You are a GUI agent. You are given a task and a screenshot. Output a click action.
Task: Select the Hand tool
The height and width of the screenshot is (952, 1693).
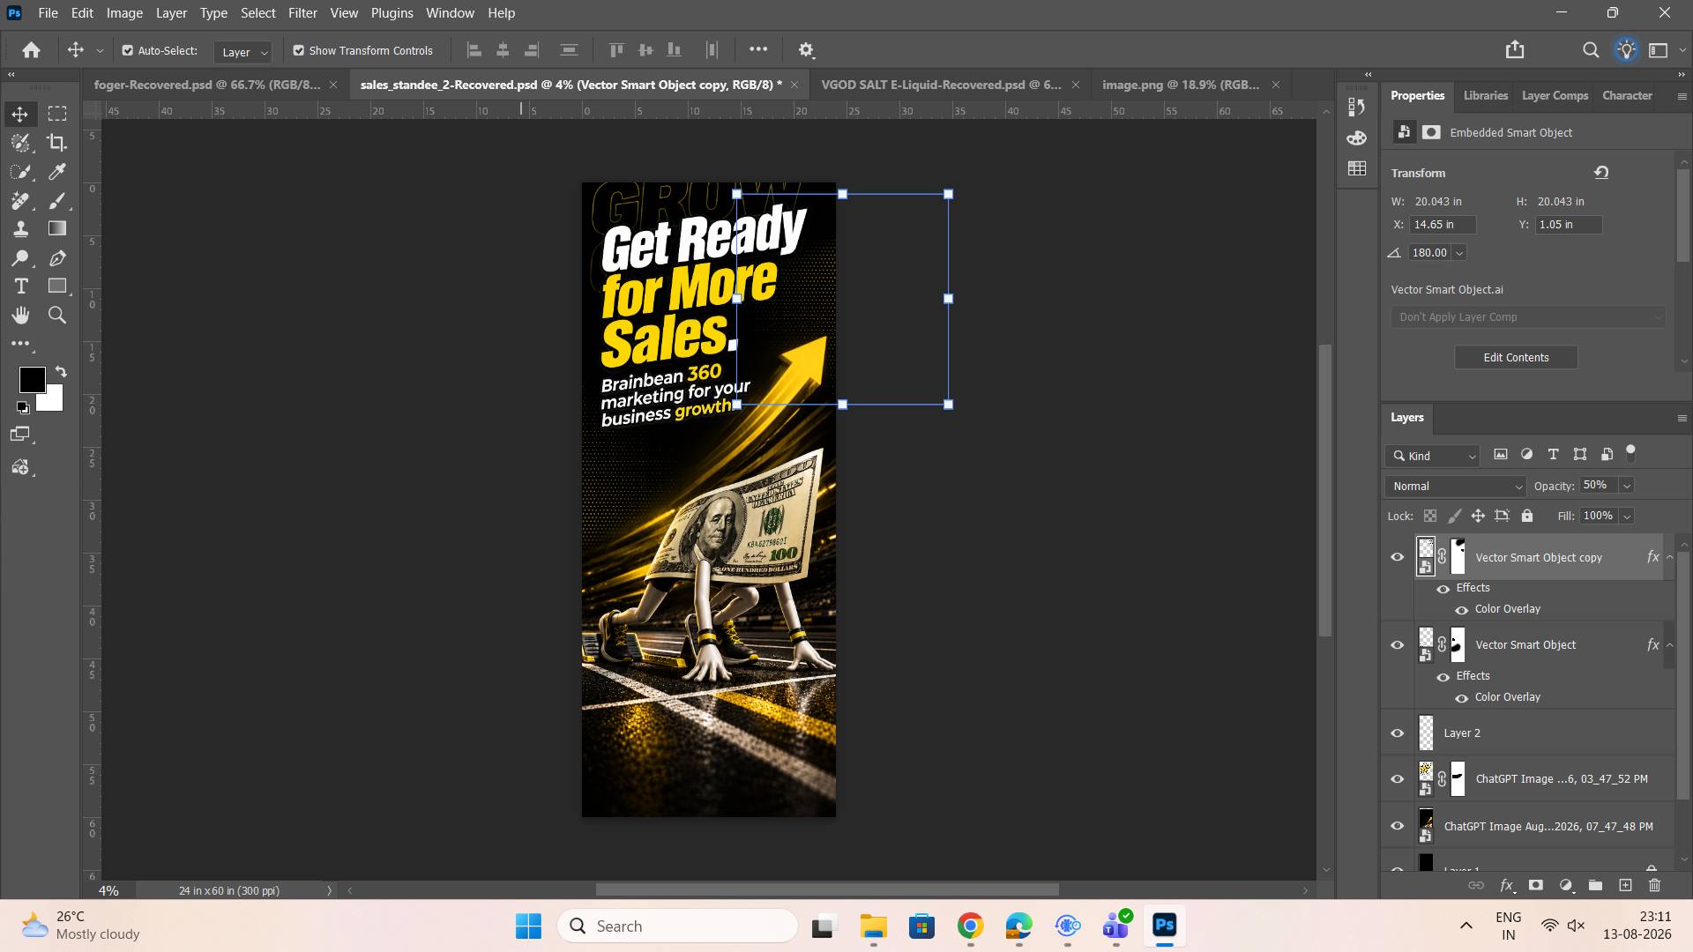coord(21,316)
